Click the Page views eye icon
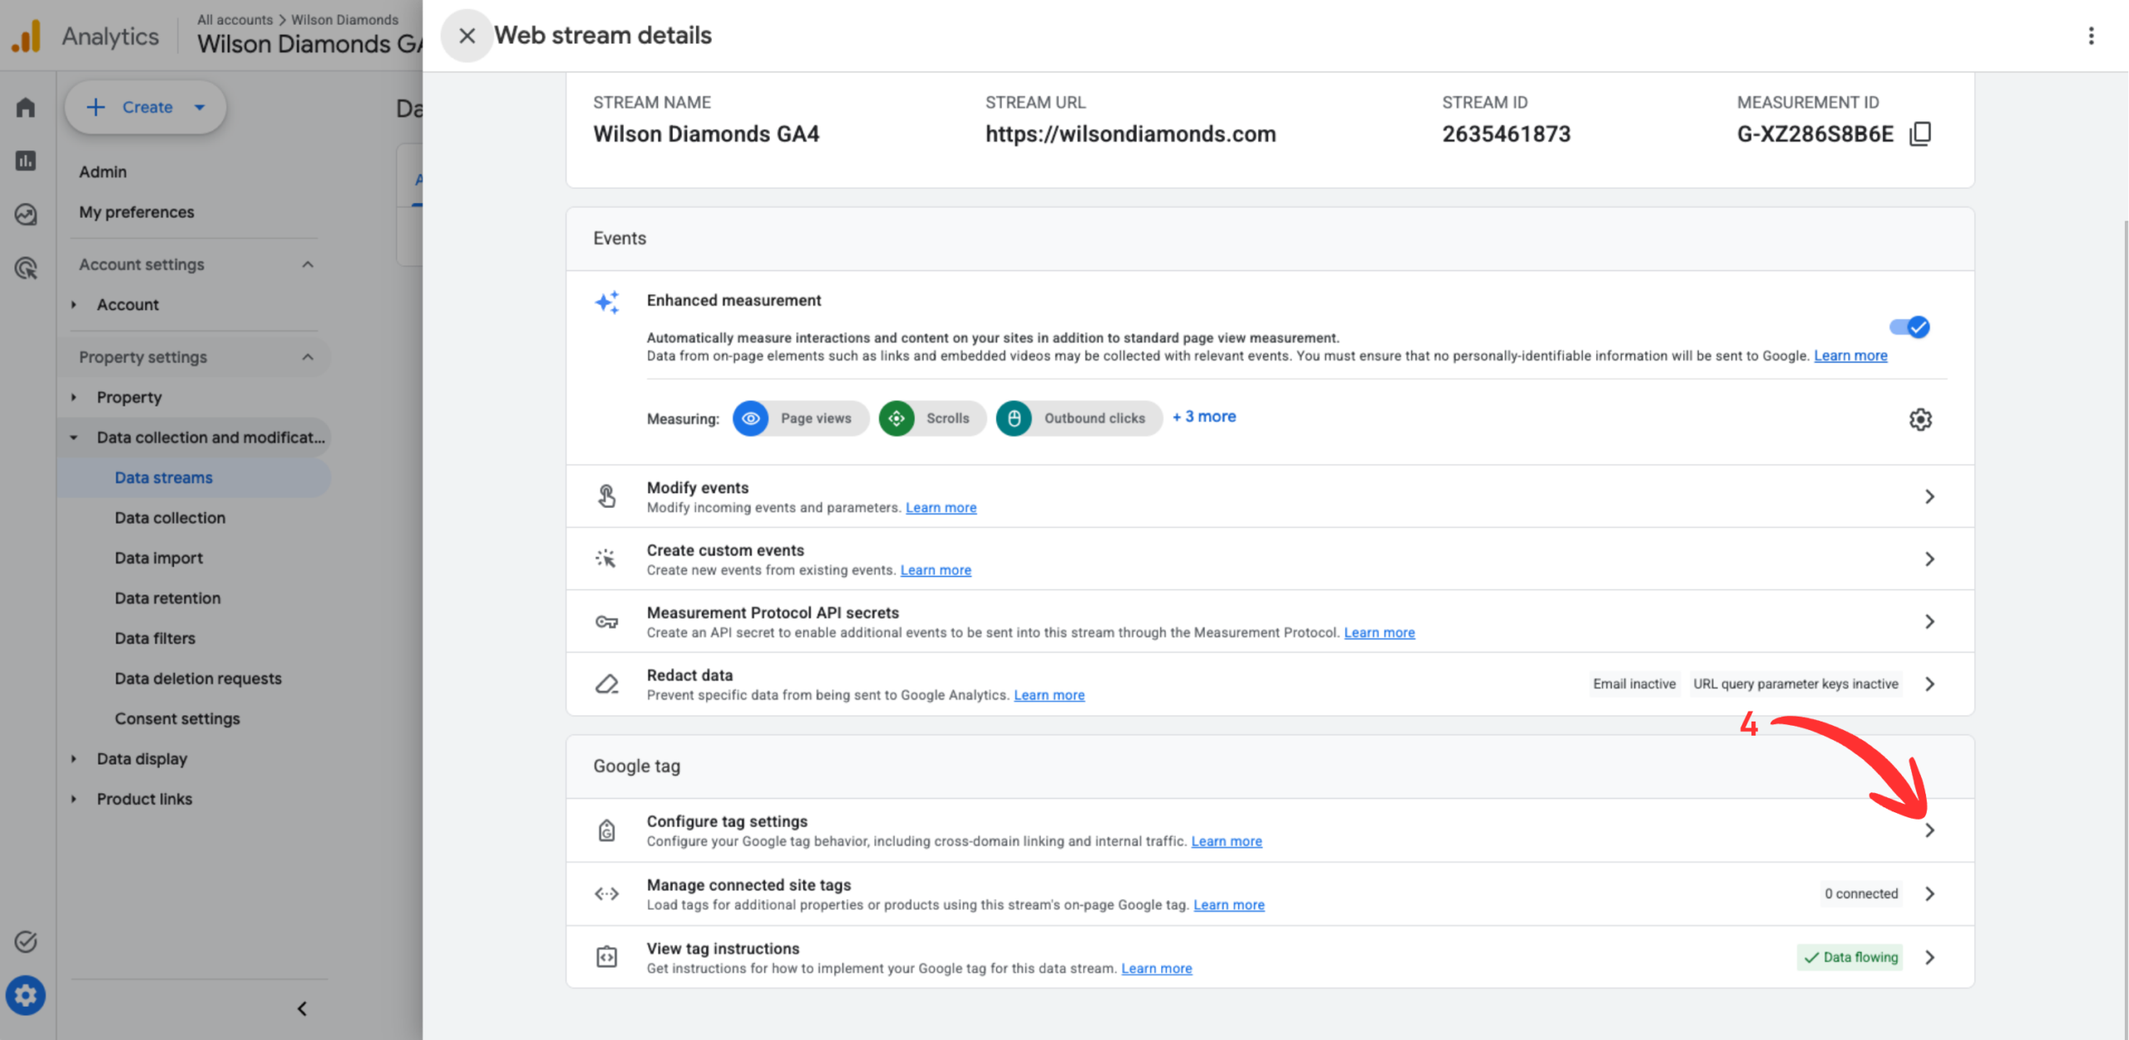 click(x=750, y=418)
